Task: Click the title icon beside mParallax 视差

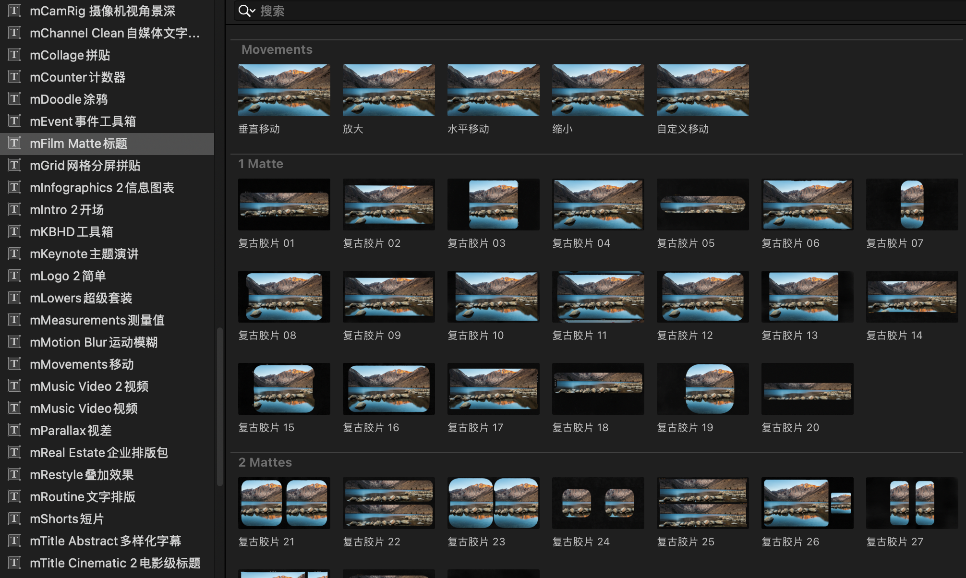Action: coord(14,430)
